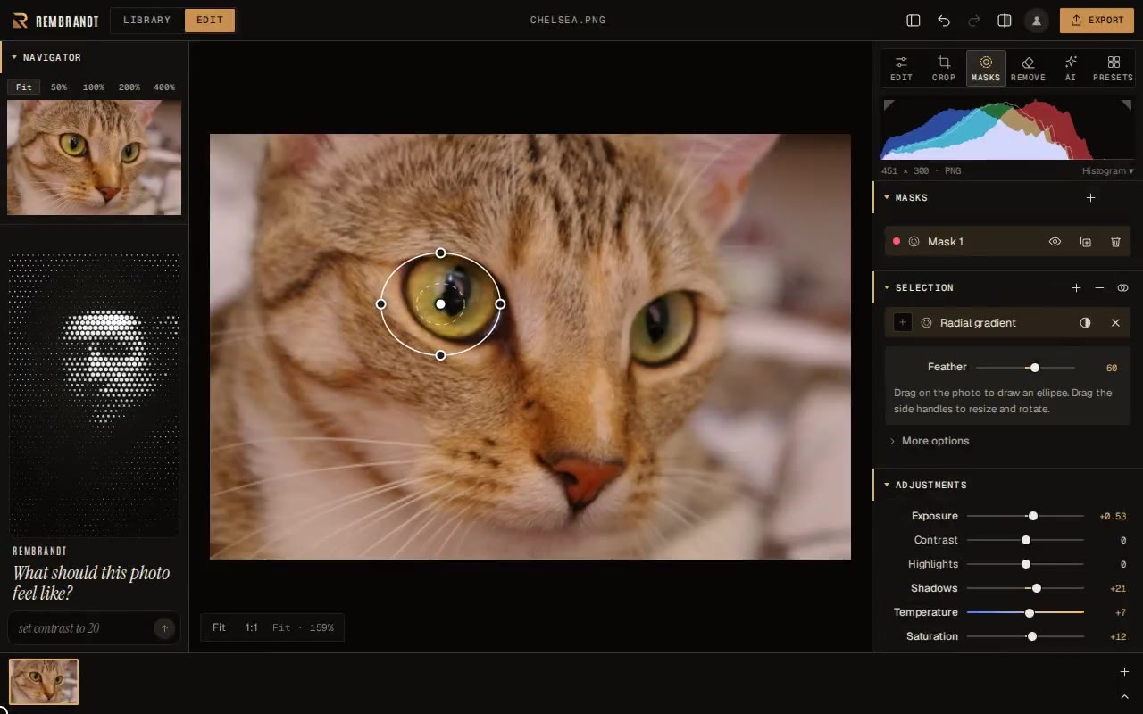Open the Presets tab

pyautogui.click(x=1114, y=69)
